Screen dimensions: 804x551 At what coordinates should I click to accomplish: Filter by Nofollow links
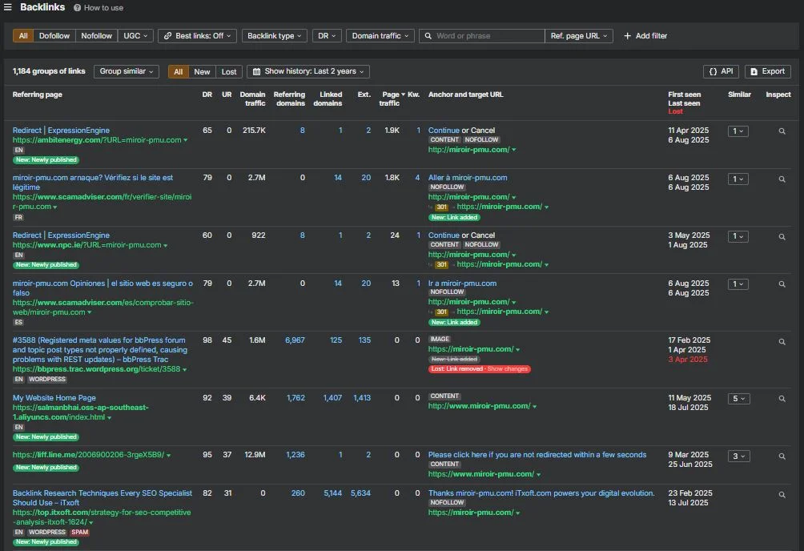[96, 36]
